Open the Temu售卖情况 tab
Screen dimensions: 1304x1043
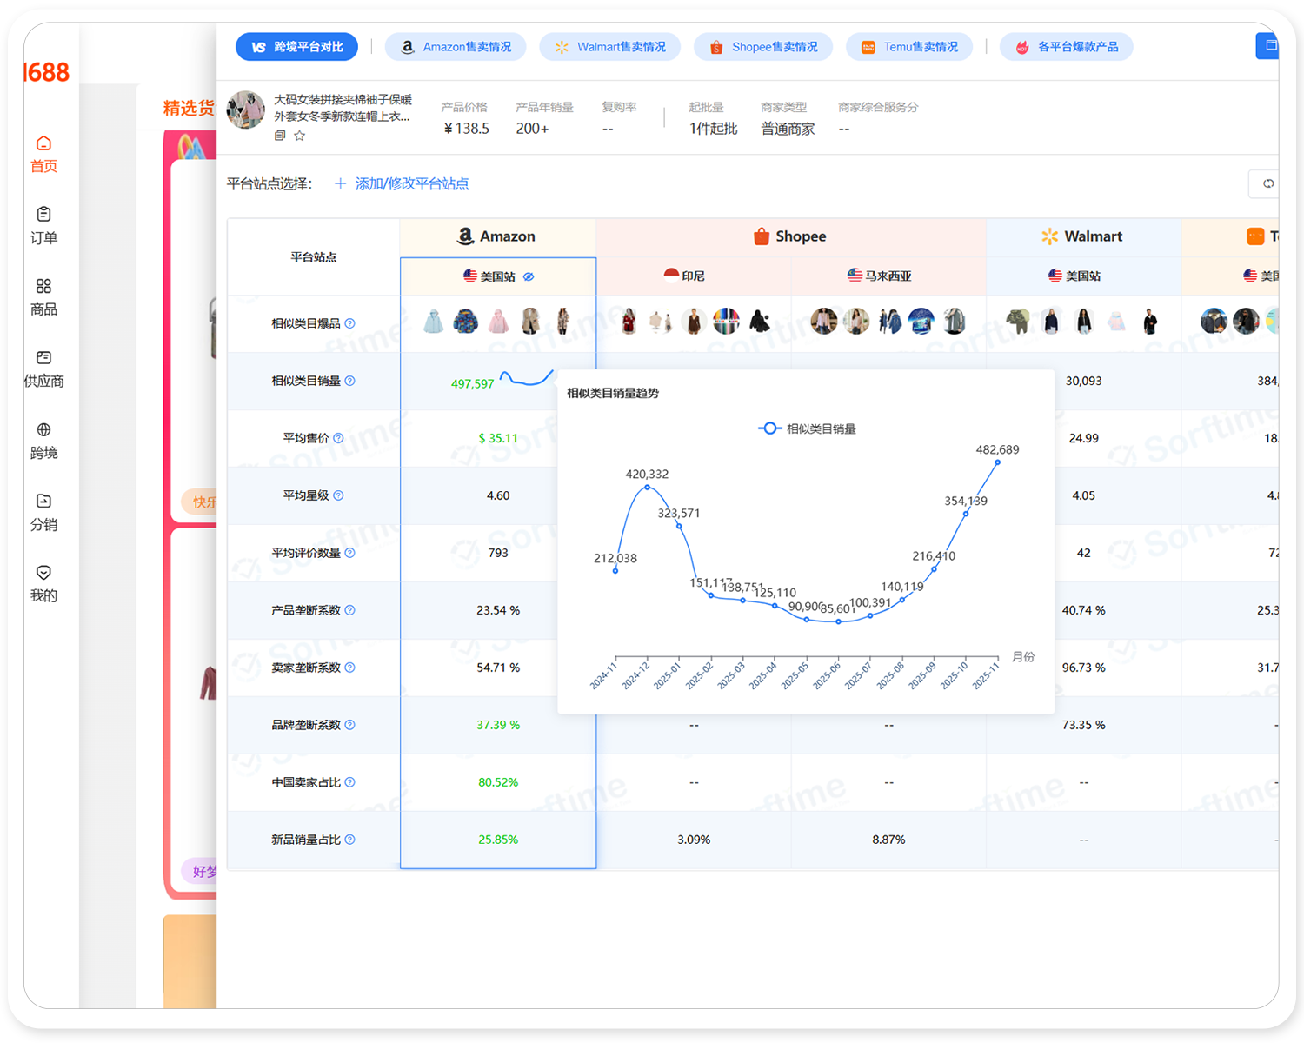[x=909, y=47]
